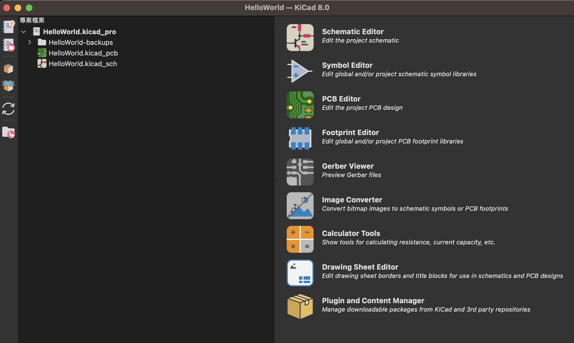Viewport: 574px width, 343px height.
Task: Click the HelloWorld-backups folder icon
Action: (x=42, y=42)
